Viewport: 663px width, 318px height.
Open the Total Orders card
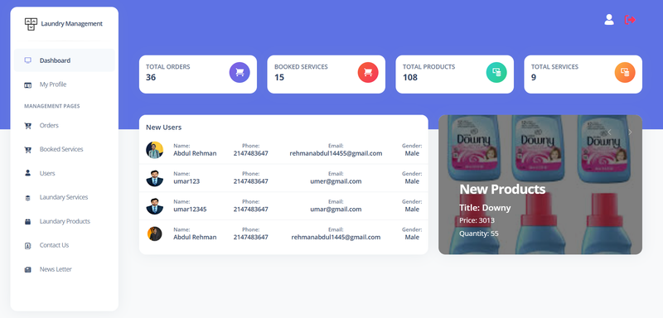(198, 75)
